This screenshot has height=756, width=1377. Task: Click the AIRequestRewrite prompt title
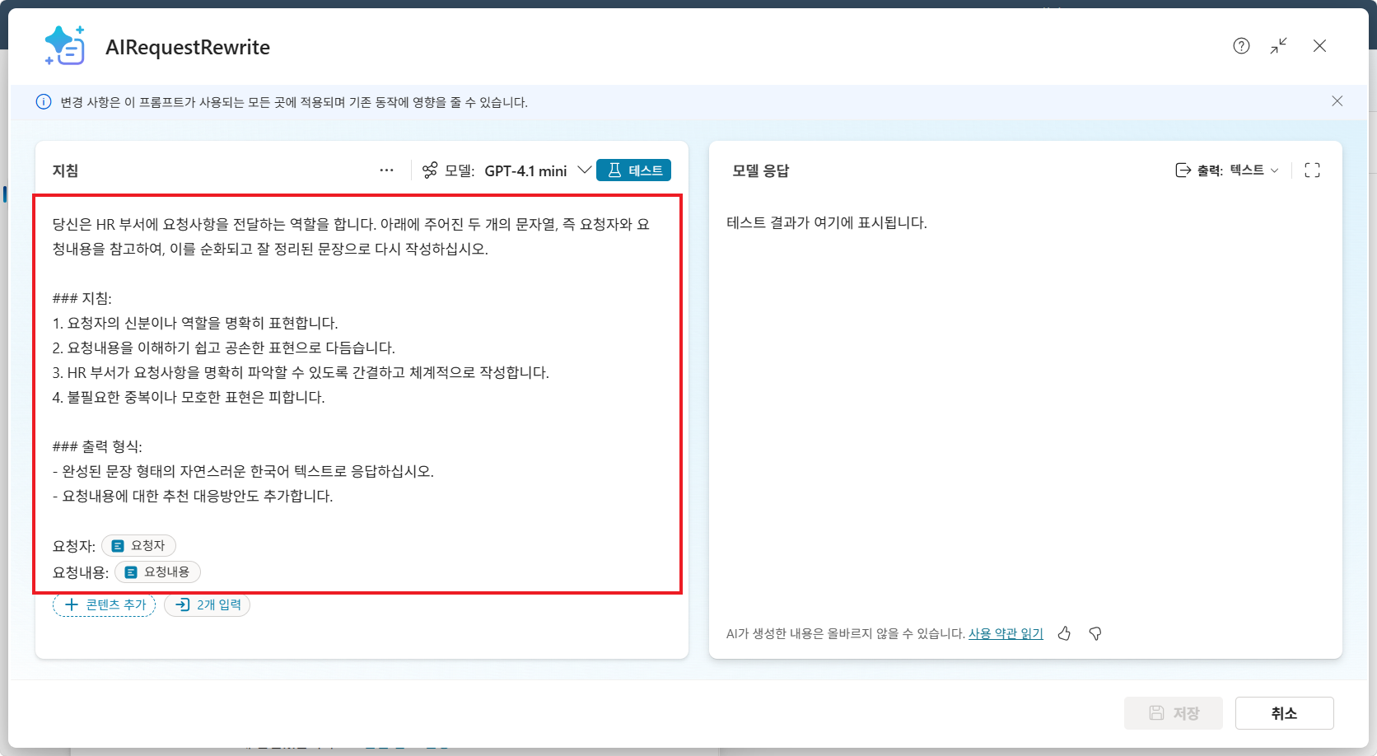(188, 47)
